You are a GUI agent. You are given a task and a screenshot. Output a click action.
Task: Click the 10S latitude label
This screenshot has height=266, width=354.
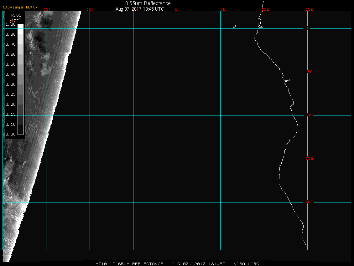pyautogui.click(x=309, y=115)
